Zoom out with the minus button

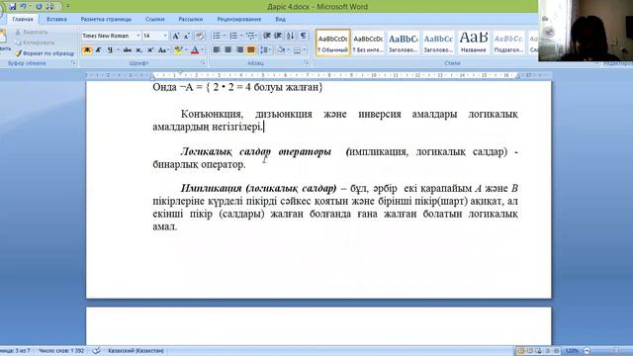[587, 351]
